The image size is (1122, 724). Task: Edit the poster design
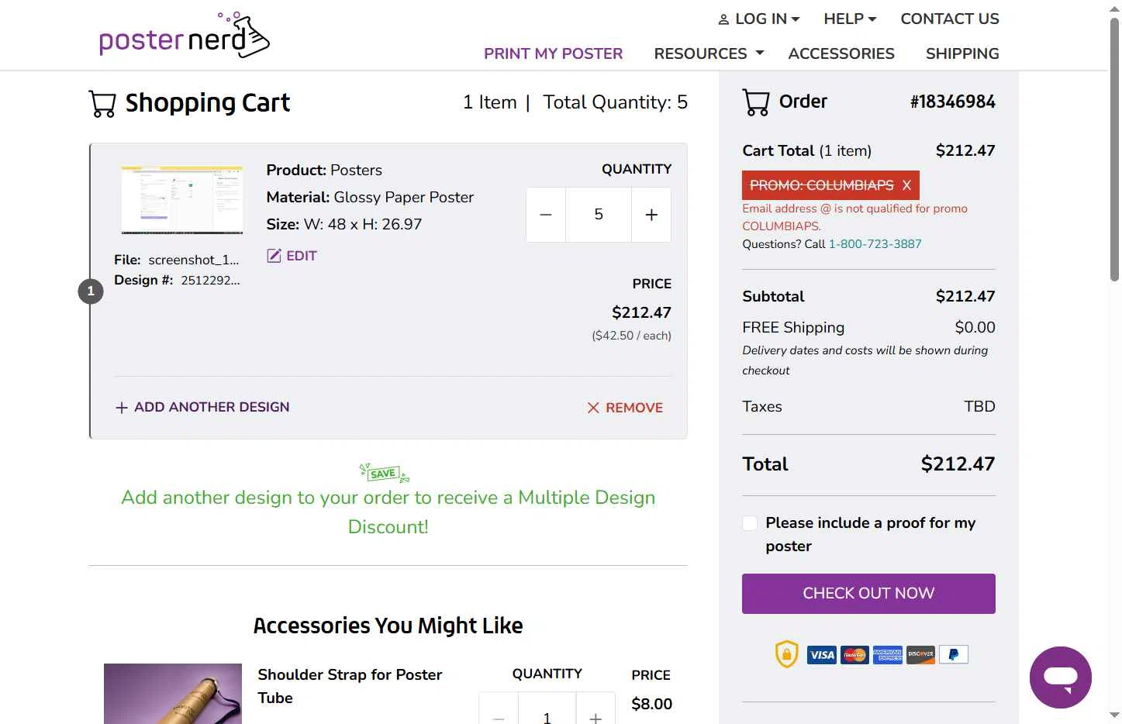pyautogui.click(x=292, y=256)
